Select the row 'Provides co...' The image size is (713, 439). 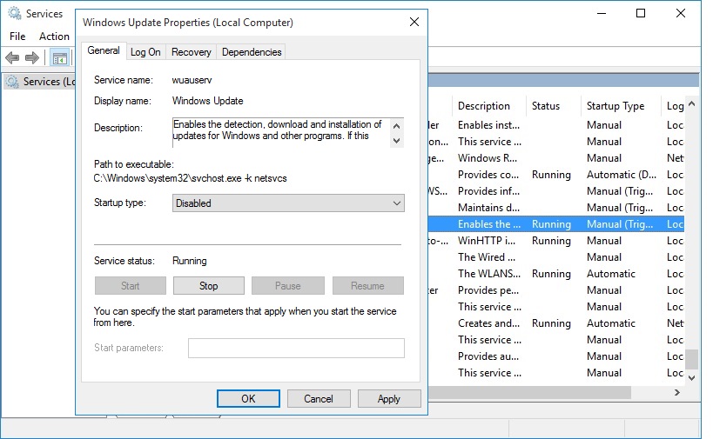(556, 175)
